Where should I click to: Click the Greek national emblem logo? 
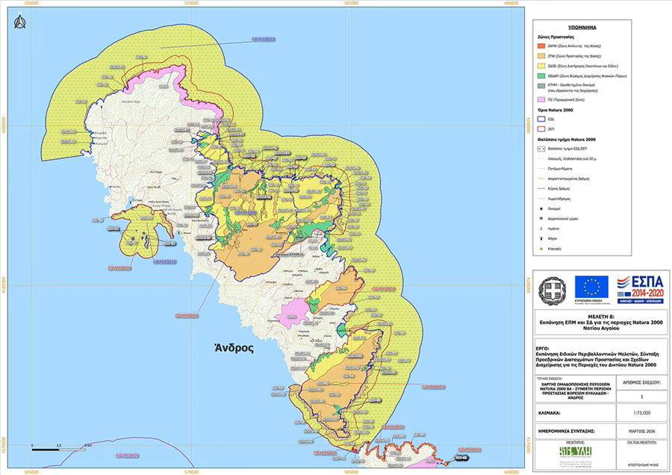pos(553,291)
